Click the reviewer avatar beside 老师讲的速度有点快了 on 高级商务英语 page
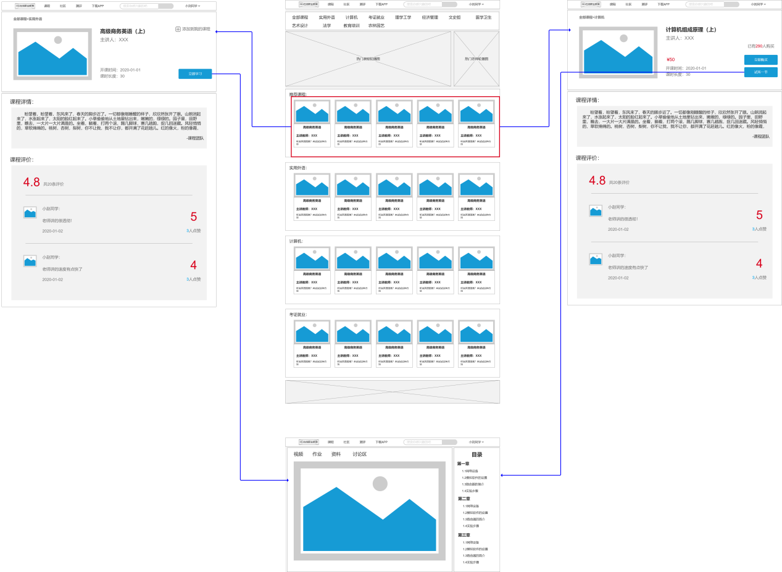Screen dimensions: 782x572 click(x=30, y=261)
